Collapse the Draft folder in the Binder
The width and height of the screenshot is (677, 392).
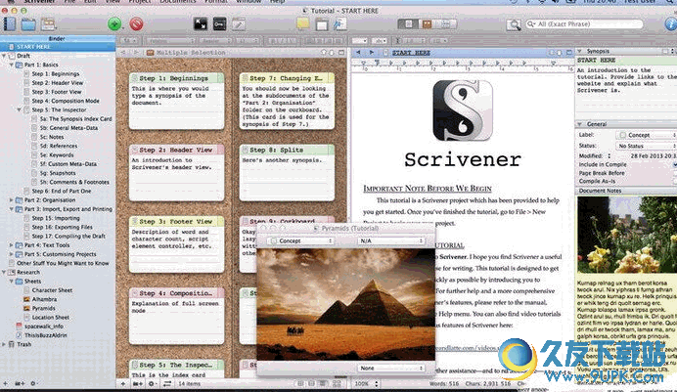4,56
